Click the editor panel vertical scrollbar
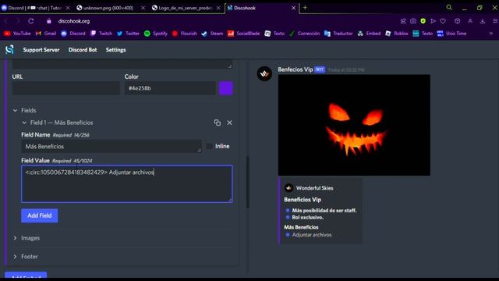This screenshot has height=281, width=499. 248,182
